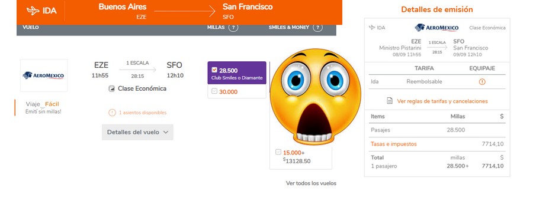Image resolution: width=533 pixels, height=214 pixels.
Task: Open Ver reglas de tarifas y cancelaciones
Action: click(x=442, y=101)
